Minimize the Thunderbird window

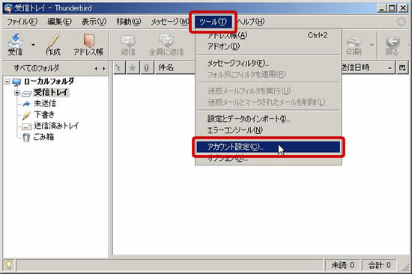[x=382, y=8]
